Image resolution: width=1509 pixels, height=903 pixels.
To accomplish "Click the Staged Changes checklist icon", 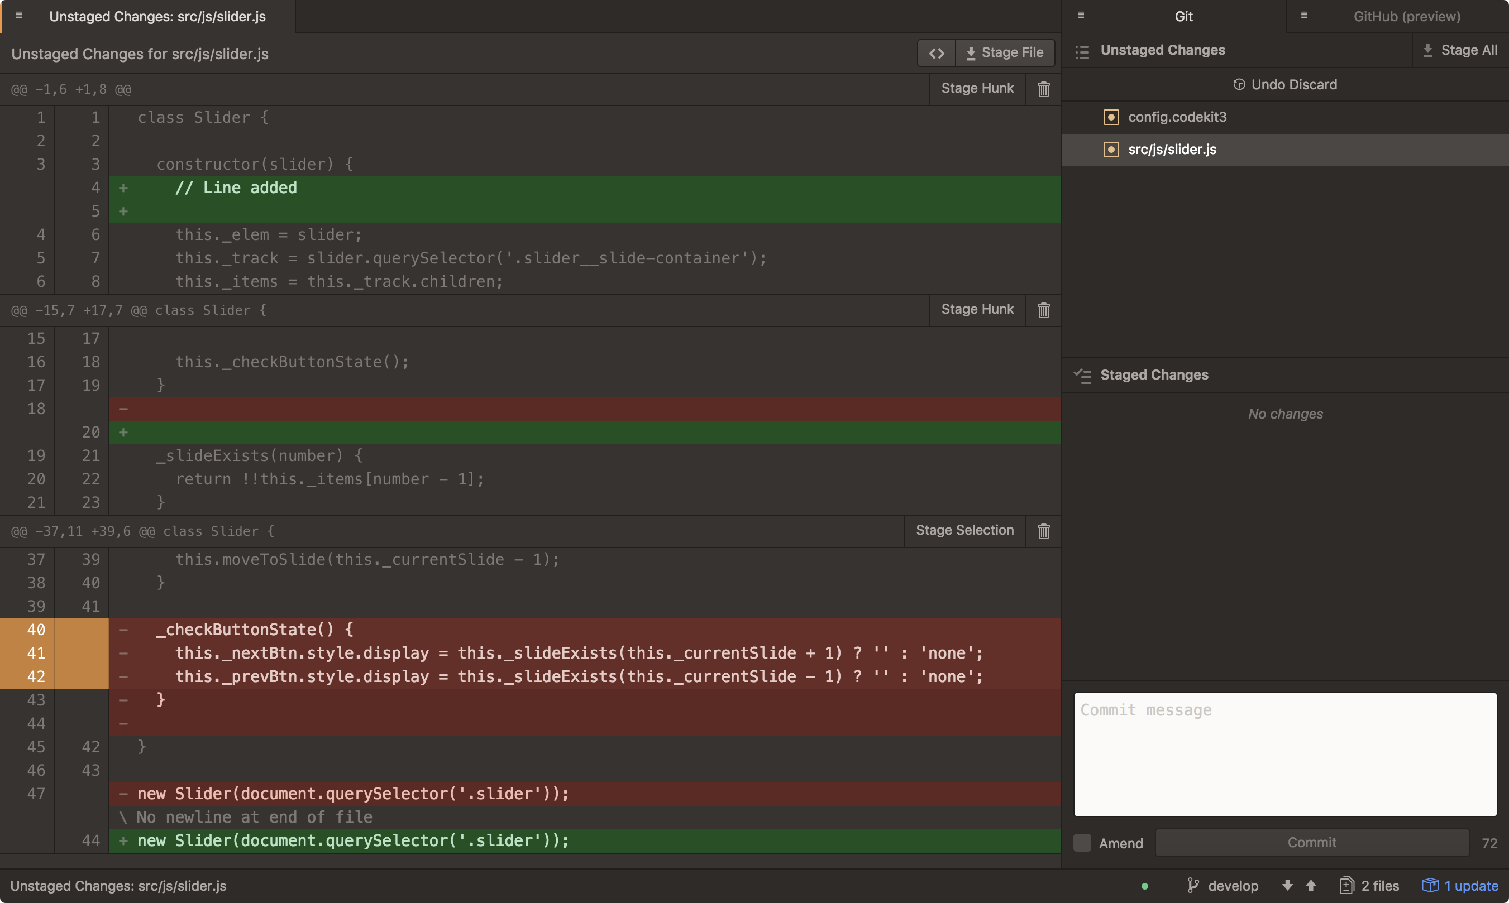I will point(1083,375).
